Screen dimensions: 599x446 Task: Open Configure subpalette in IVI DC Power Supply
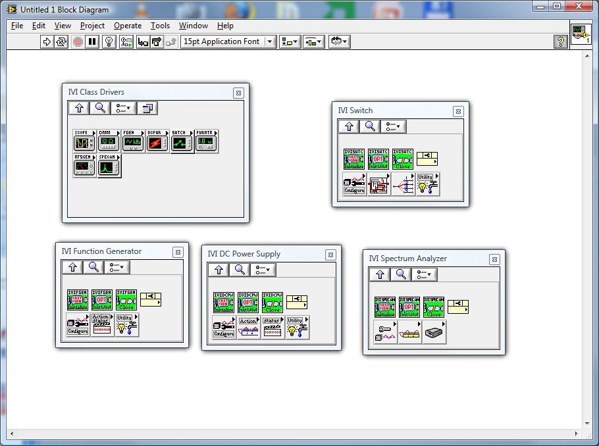pyautogui.click(x=224, y=328)
